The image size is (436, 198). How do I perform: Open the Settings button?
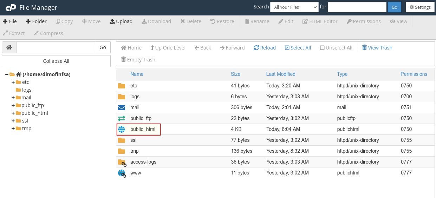click(420, 7)
